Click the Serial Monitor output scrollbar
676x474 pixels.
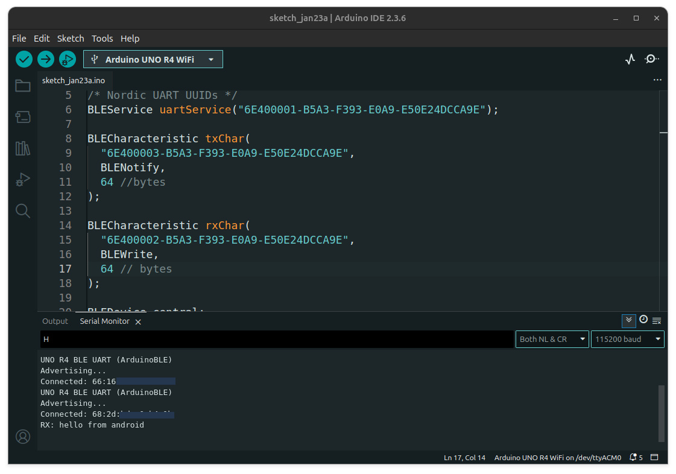pyautogui.click(x=662, y=414)
